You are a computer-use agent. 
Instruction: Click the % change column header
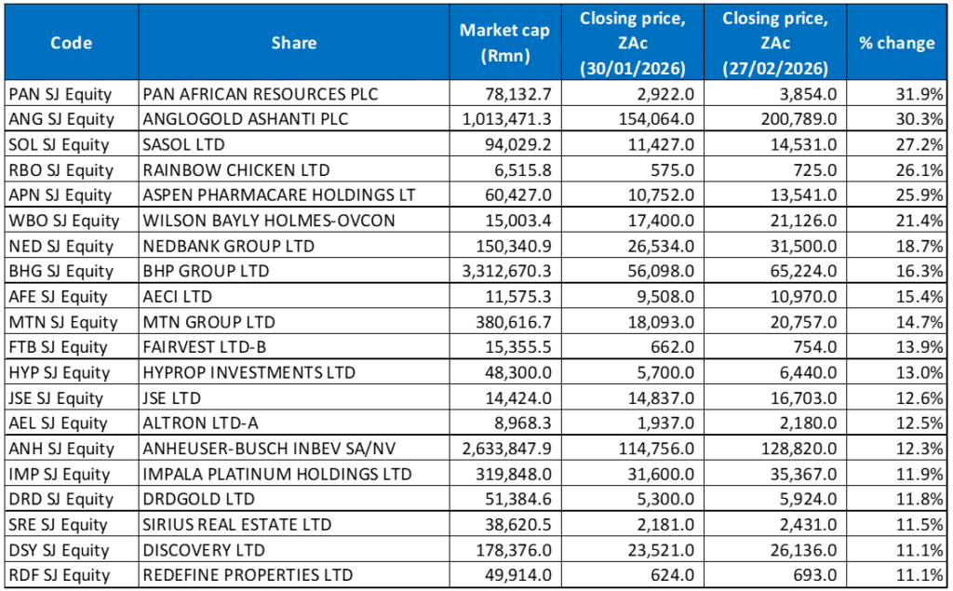(x=896, y=43)
